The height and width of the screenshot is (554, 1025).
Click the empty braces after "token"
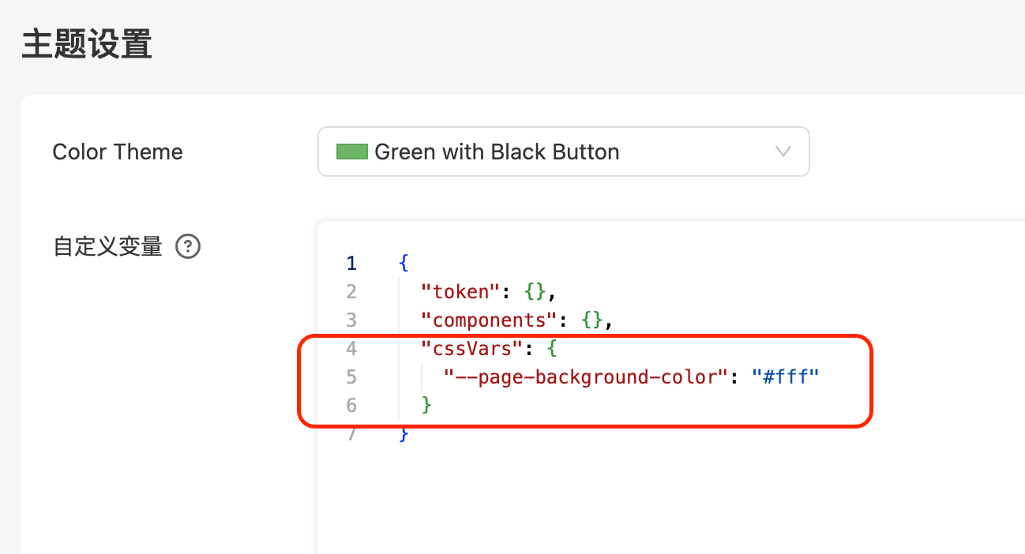[x=535, y=292]
